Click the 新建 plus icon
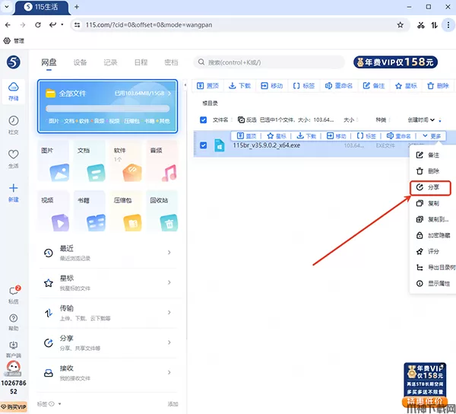Screen dimensions: 456x414 pos(14,191)
